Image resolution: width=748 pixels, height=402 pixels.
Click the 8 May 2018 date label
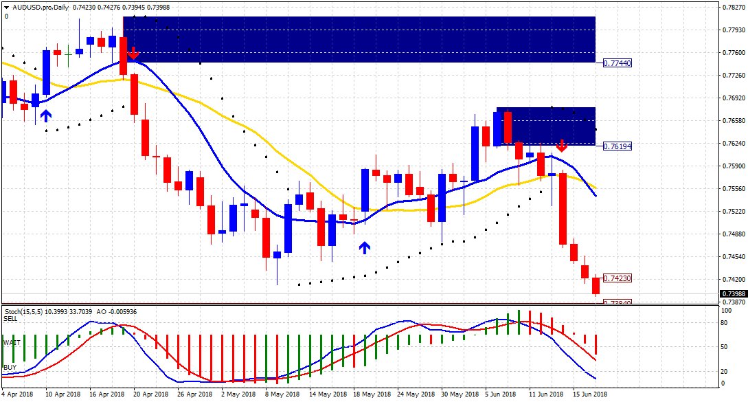pyautogui.click(x=282, y=394)
